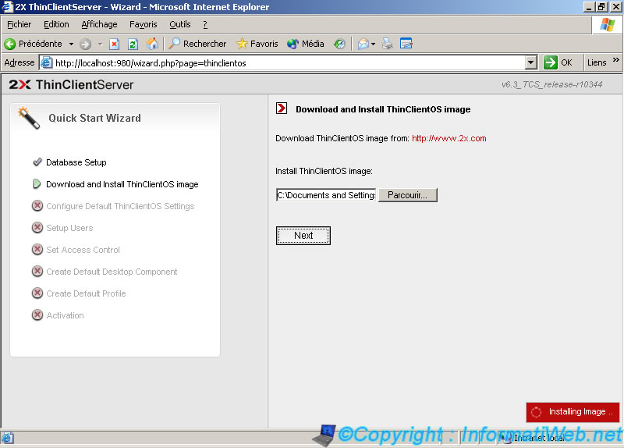624x448 pixels.
Task: Open the Fichier menu
Action: pos(19,24)
